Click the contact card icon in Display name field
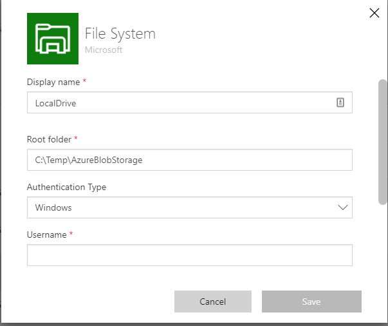 click(340, 102)
